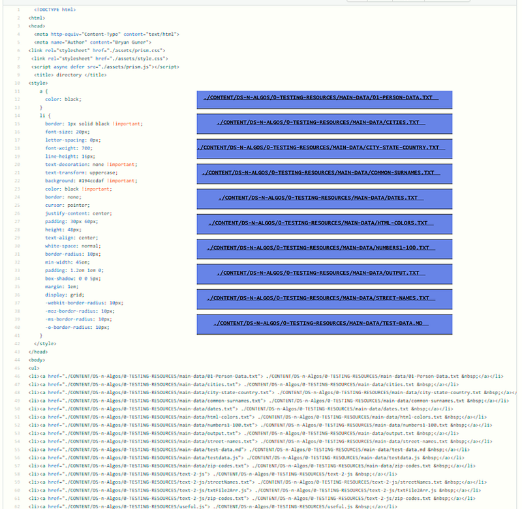Image resolution: width=522 pixels, height=509 pixels.
Task: Click the prism.css stylesheet link line
Action: 97,51
